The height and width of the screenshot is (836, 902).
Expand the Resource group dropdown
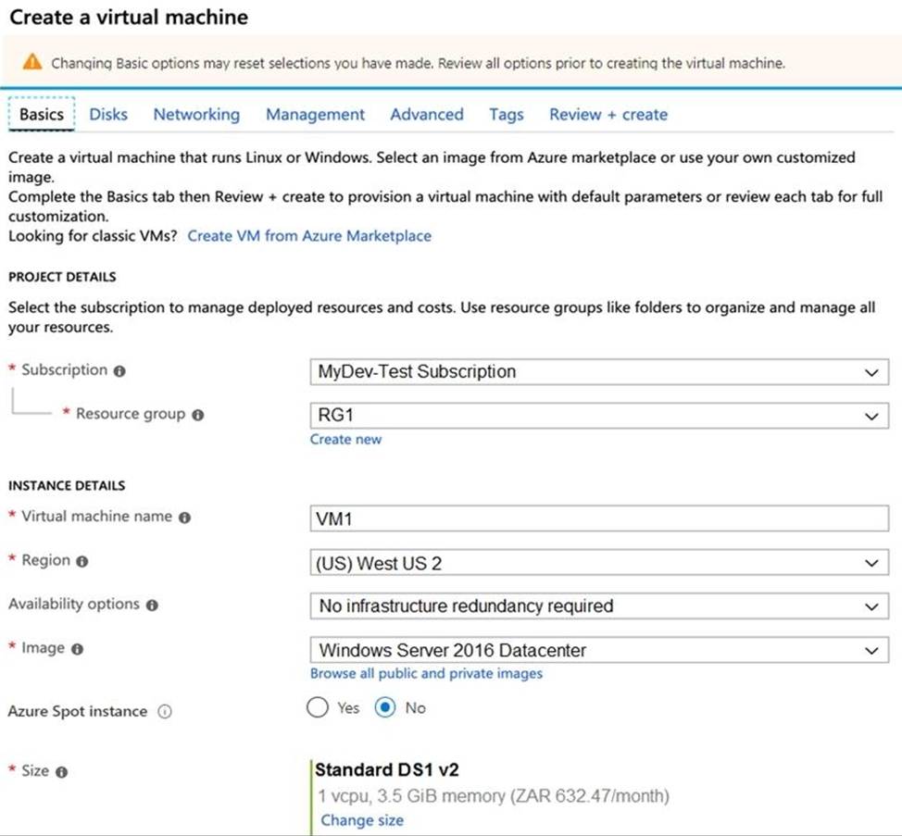coord(598,417)
